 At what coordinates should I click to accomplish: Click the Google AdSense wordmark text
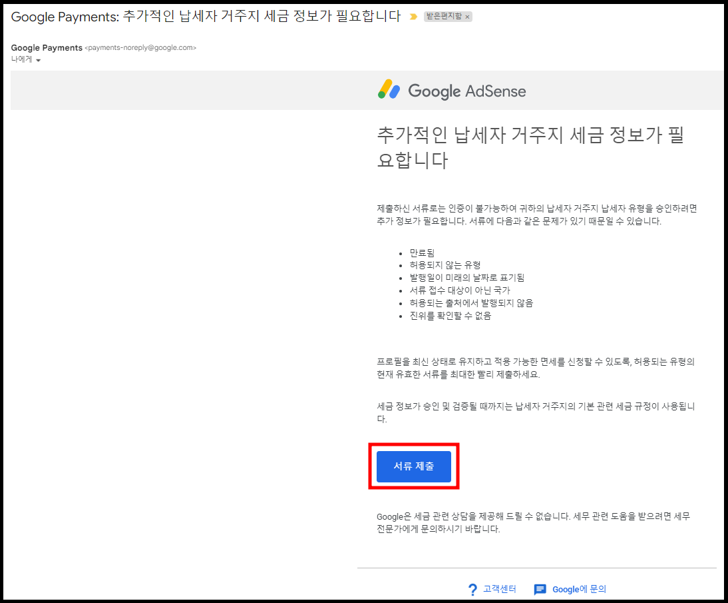click(x=467, y=91)
